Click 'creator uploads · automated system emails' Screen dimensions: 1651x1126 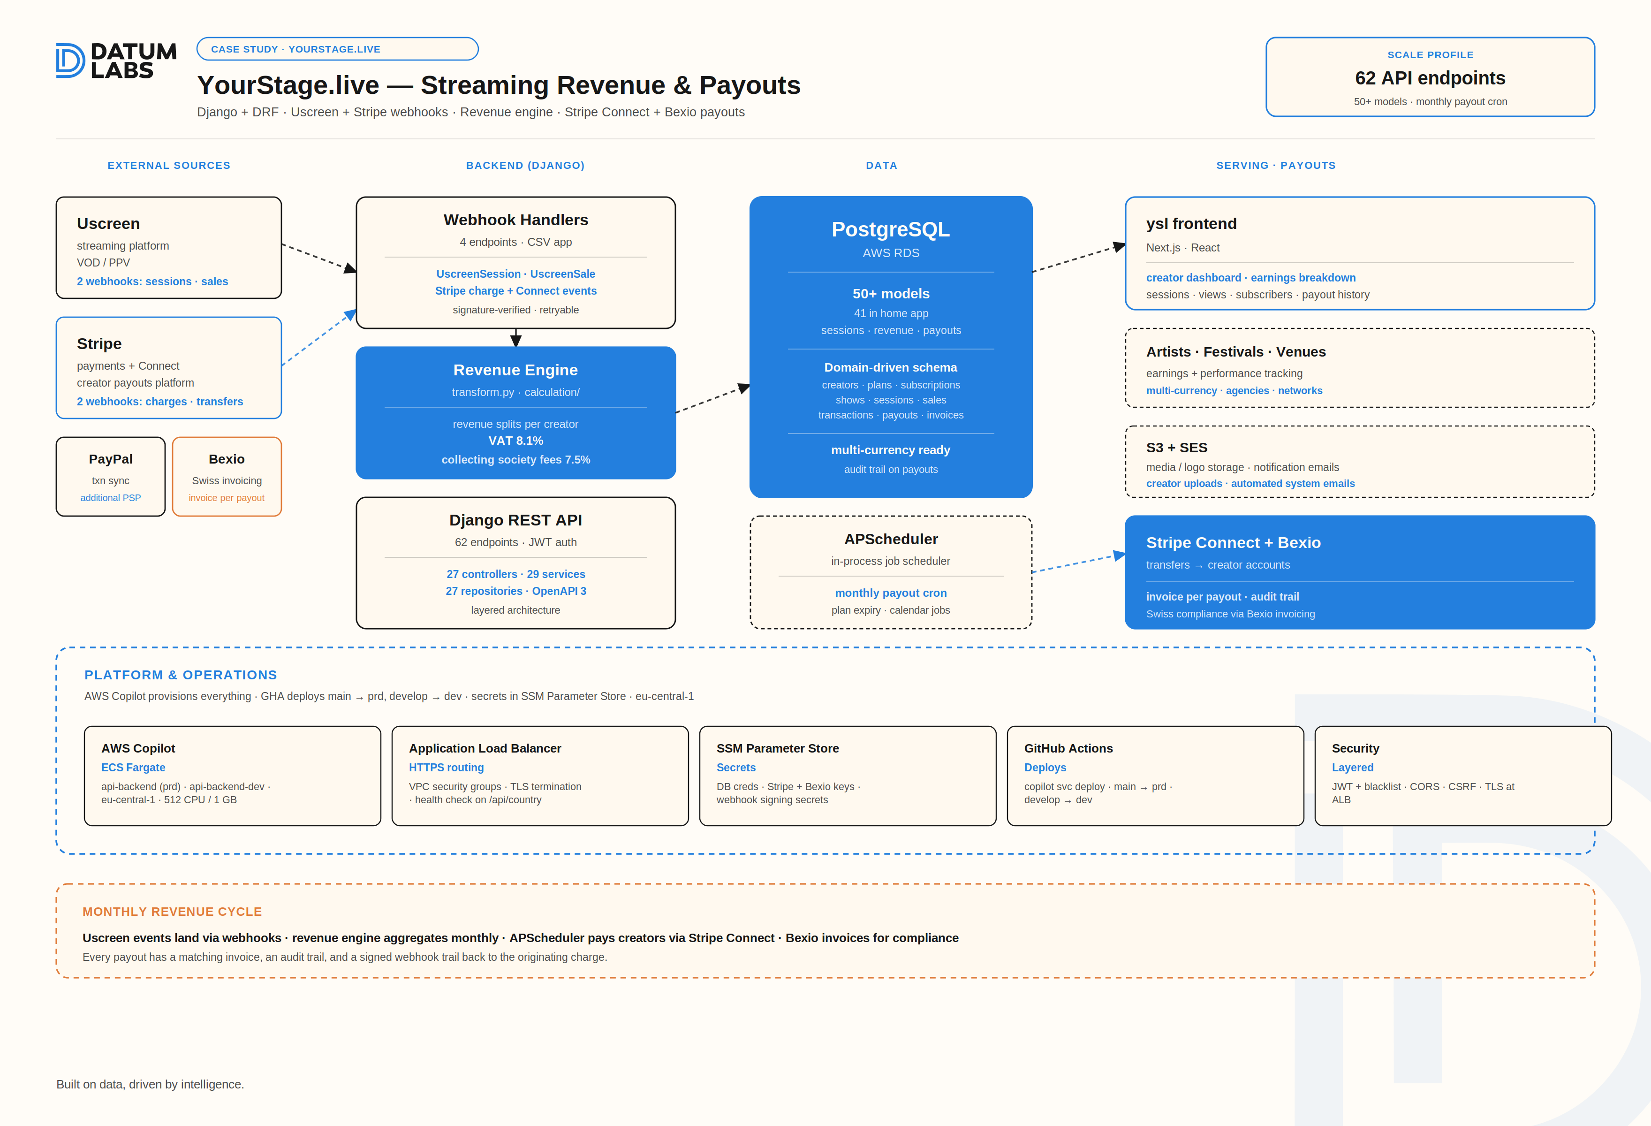click(1250, 484)
